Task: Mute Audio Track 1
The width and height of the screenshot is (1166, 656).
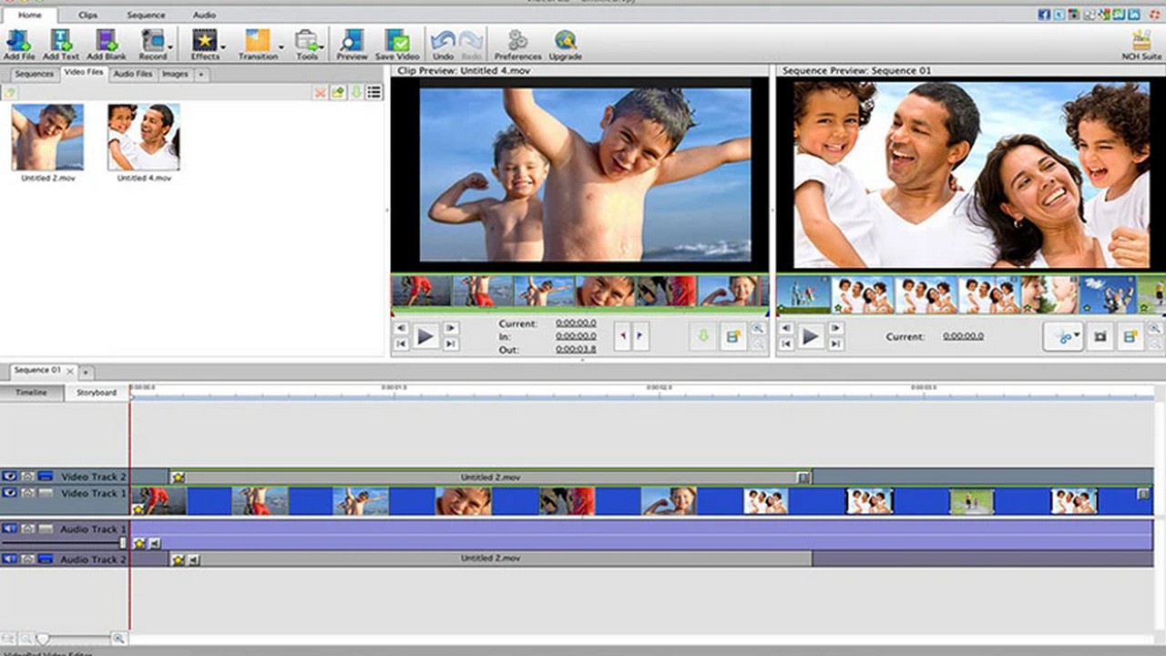Action: click(x=10, y=528)
